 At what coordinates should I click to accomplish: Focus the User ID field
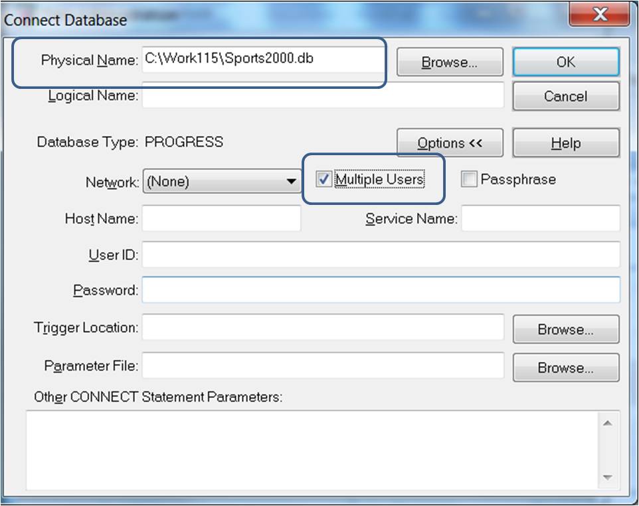pos(381,255)
